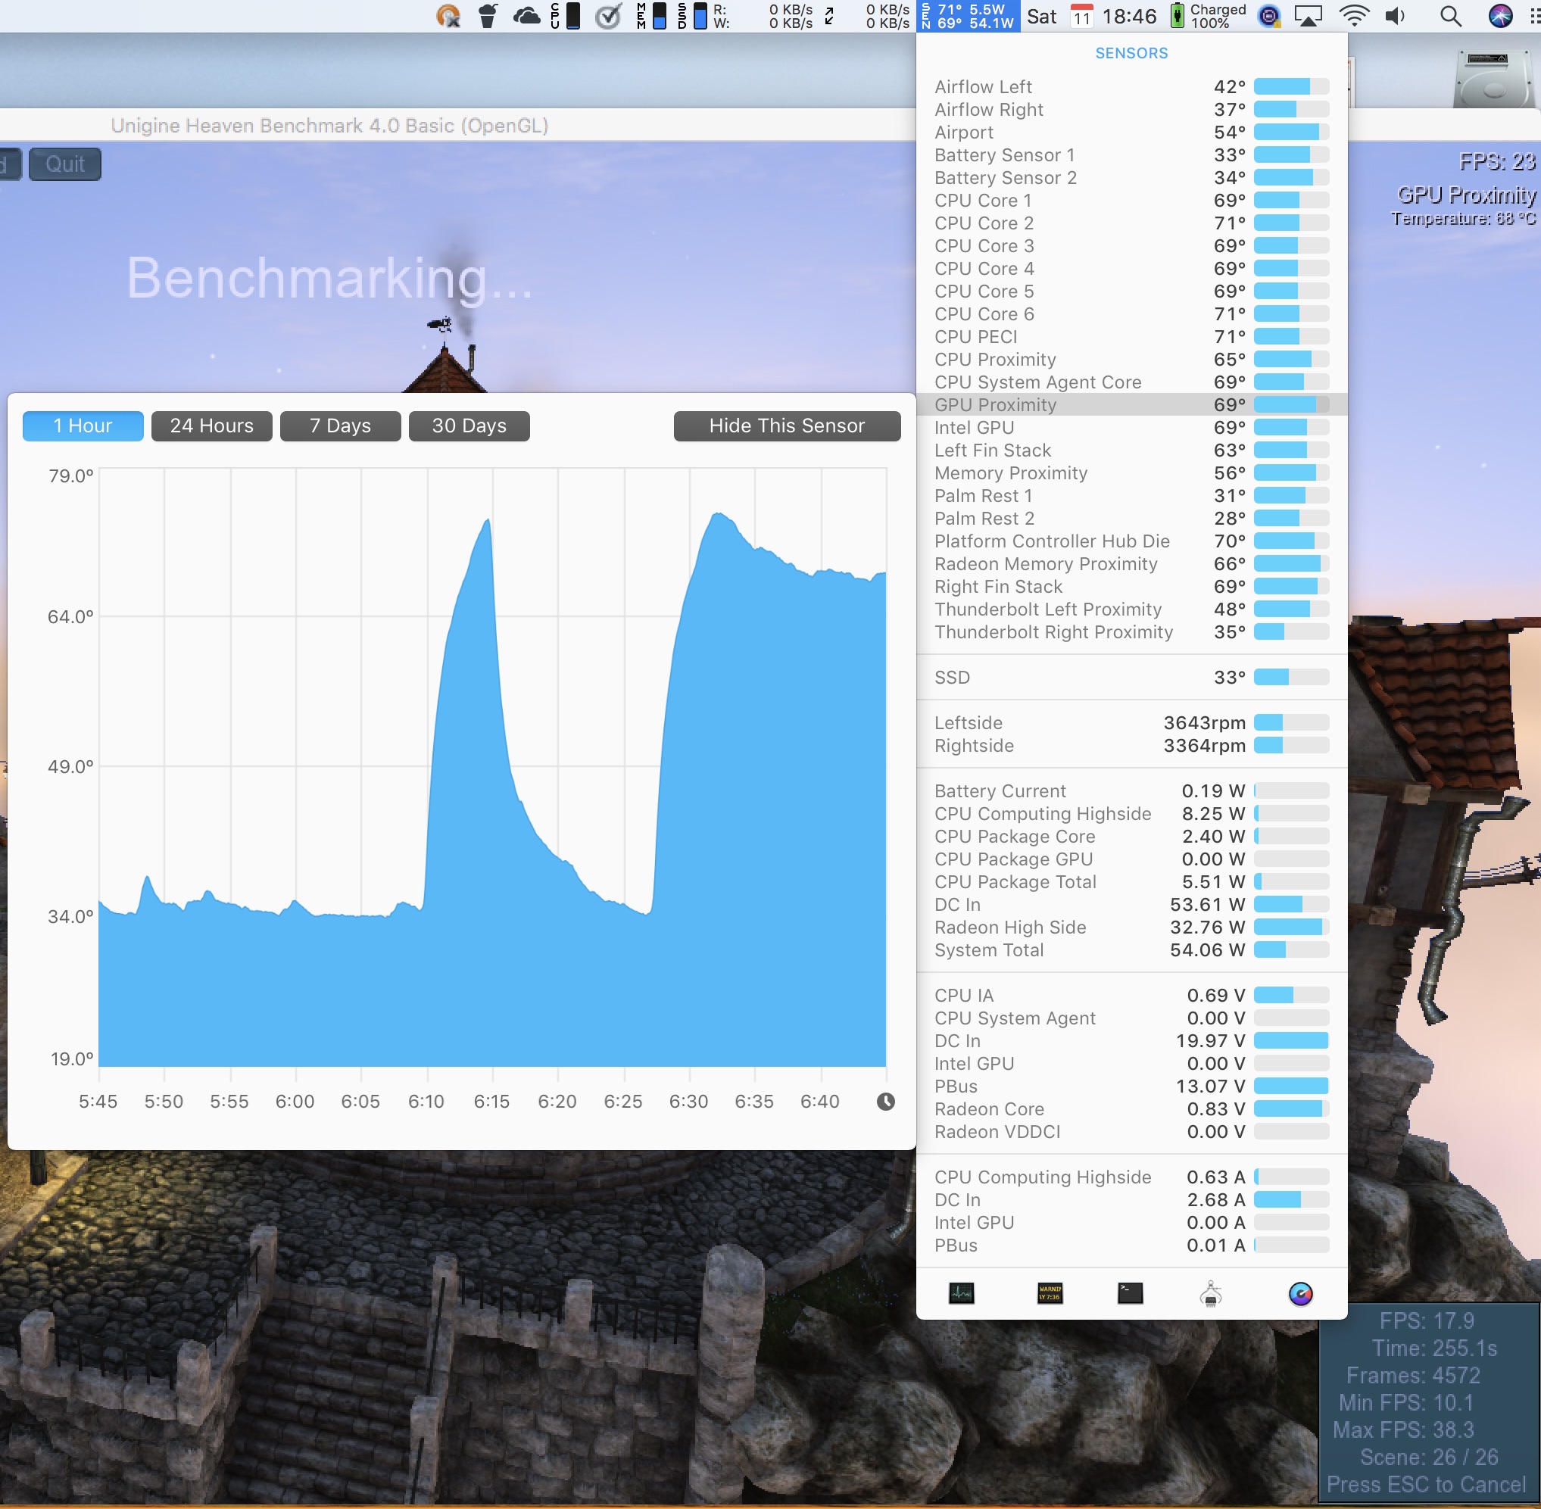Open the battery status menu

[x=1206, y=16]
